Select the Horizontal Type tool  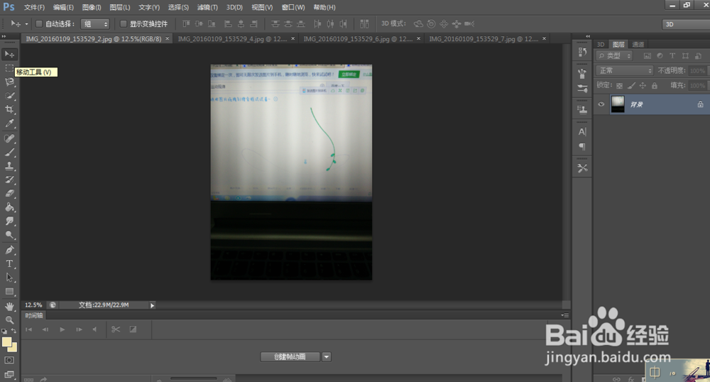pos(9,263)
